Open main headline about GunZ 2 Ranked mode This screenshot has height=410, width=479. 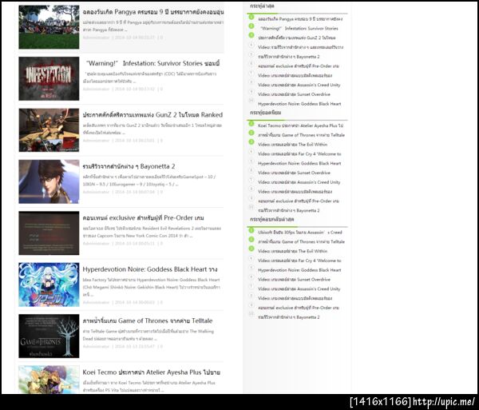(x=152, y=115)
